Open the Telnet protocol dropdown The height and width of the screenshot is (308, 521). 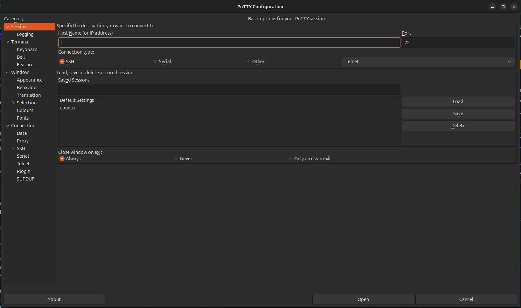[x=428, y=62]
